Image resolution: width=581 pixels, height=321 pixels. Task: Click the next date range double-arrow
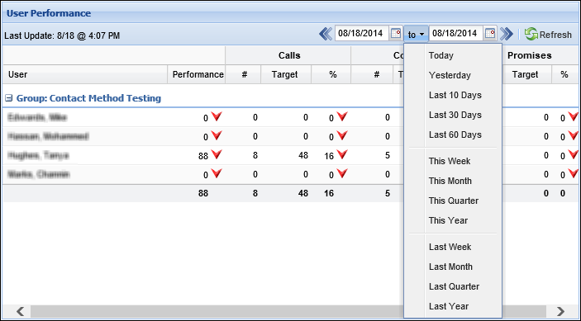506,34
